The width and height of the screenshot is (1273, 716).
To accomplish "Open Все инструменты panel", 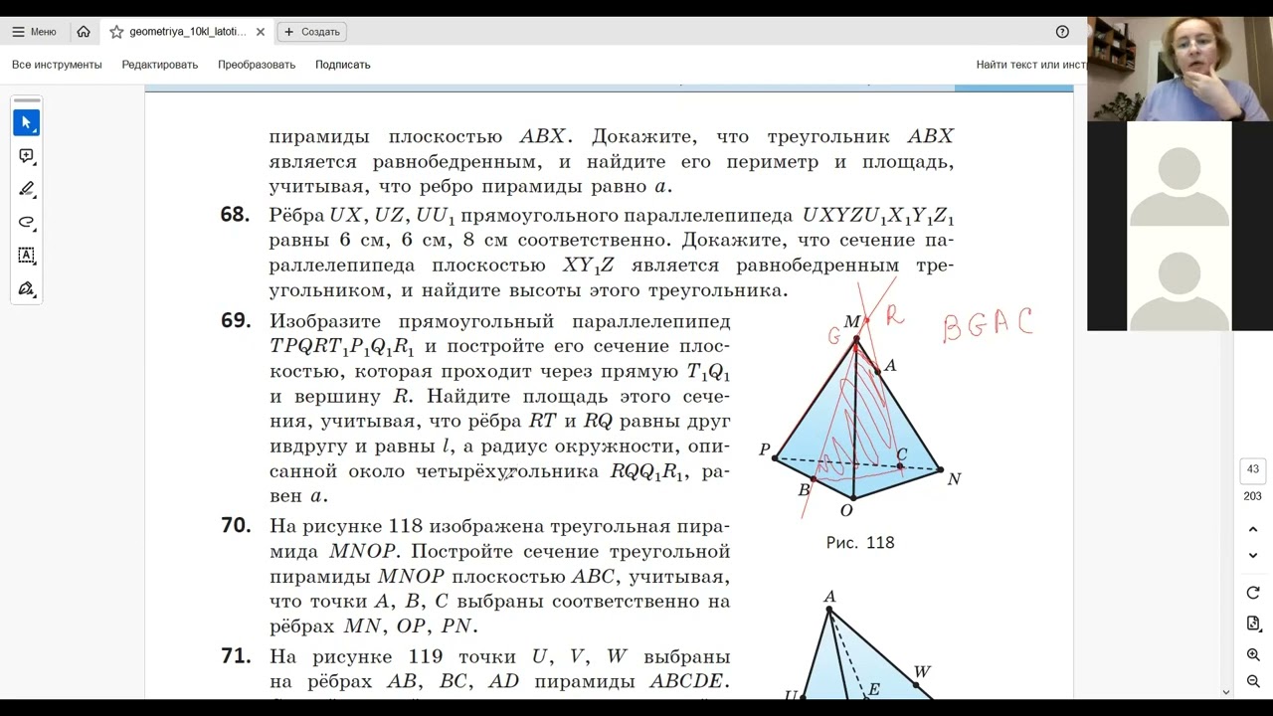I will 57,65.
